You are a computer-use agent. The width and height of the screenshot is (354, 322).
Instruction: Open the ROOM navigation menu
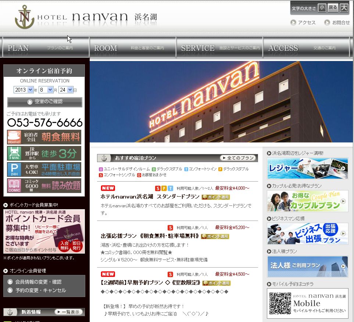coord(133,48)
